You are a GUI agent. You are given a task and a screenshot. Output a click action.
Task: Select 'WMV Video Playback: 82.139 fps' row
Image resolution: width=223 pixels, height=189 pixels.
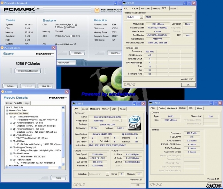pos(32,138)
